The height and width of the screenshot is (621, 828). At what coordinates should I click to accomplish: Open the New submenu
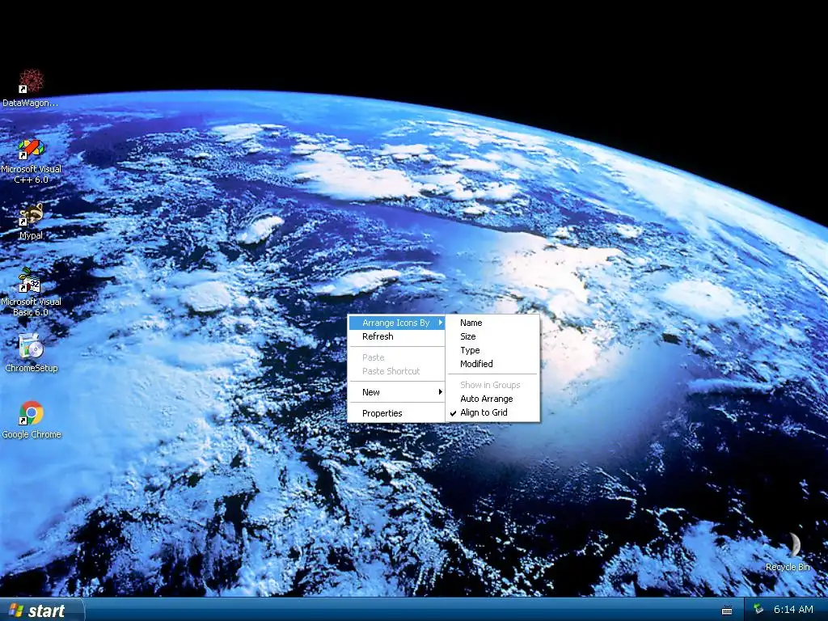[x=396, y=392]
